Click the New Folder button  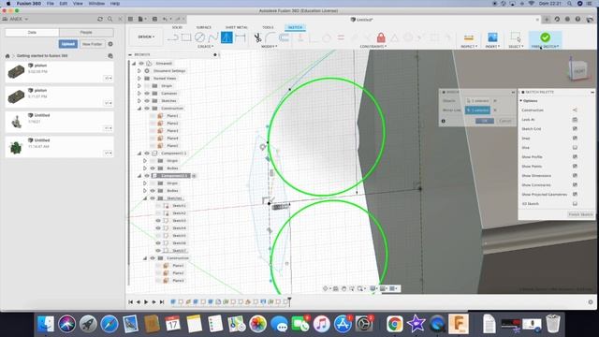92,44
